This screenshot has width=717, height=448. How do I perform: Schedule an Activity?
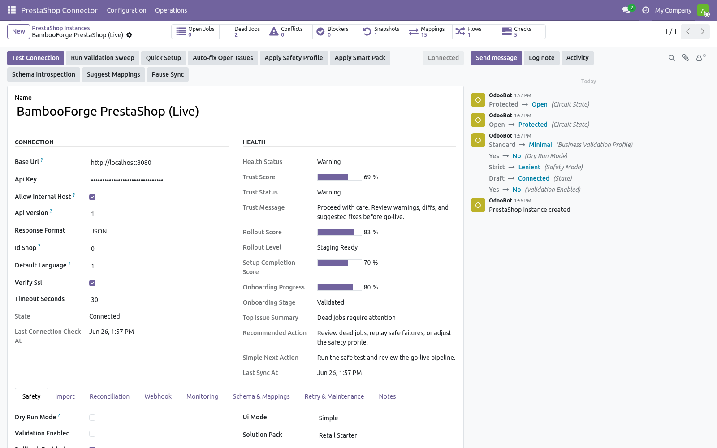[x=577, y=58]
